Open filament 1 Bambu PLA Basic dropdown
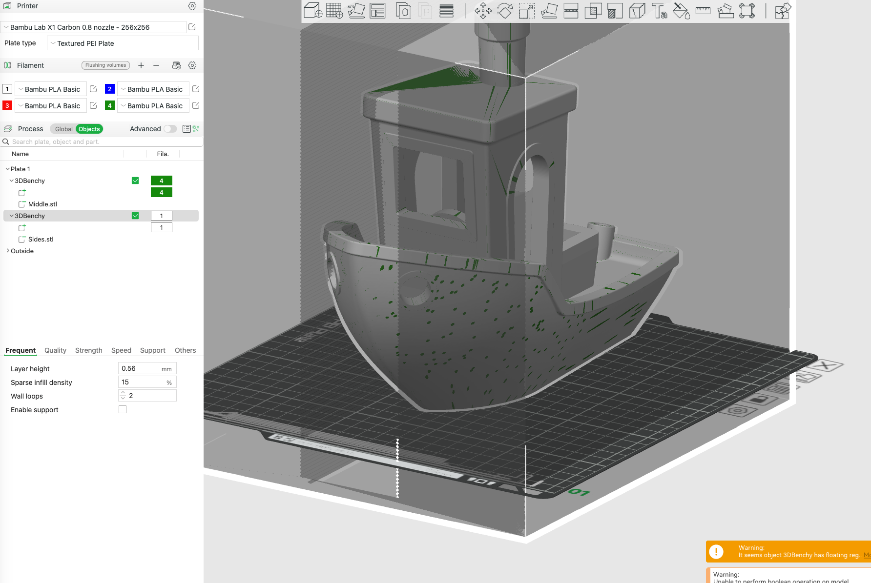This screenshot has width=871, height=583. pyautogui.click(x=51, y=89)
